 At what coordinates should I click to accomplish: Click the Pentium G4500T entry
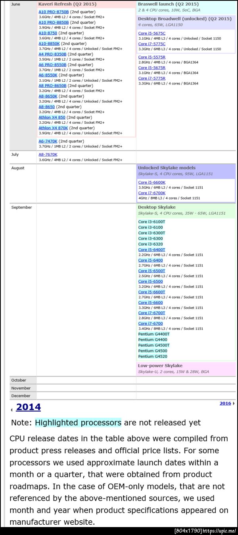[x=154, y=345]
